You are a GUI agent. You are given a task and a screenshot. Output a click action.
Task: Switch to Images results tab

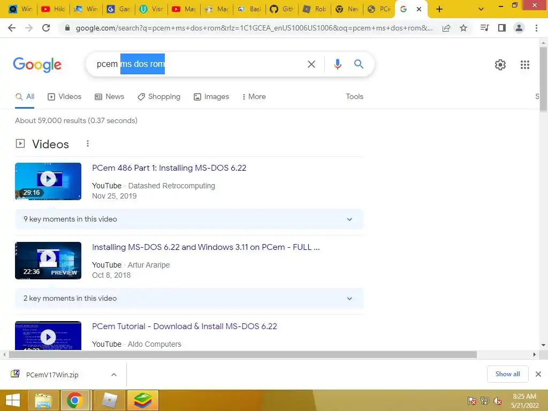tap(211, 96)
